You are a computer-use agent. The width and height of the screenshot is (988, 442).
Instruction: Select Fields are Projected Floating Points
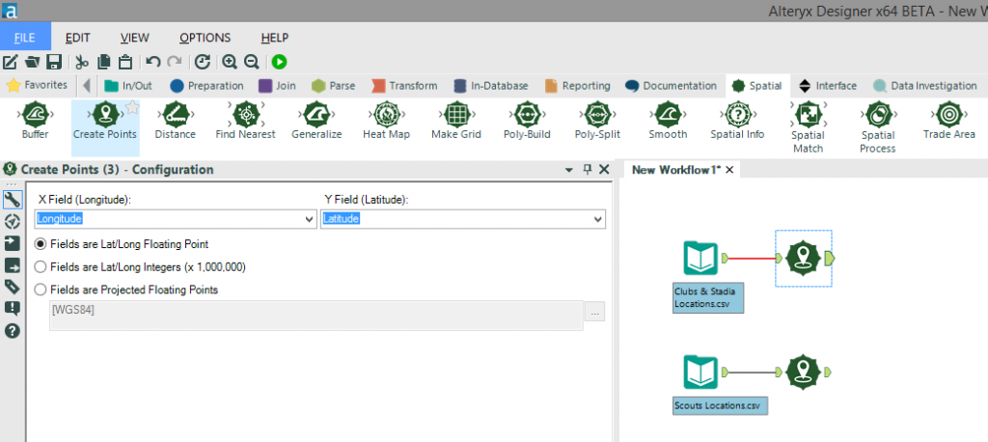pyautogui.click(x=41, y=290)
